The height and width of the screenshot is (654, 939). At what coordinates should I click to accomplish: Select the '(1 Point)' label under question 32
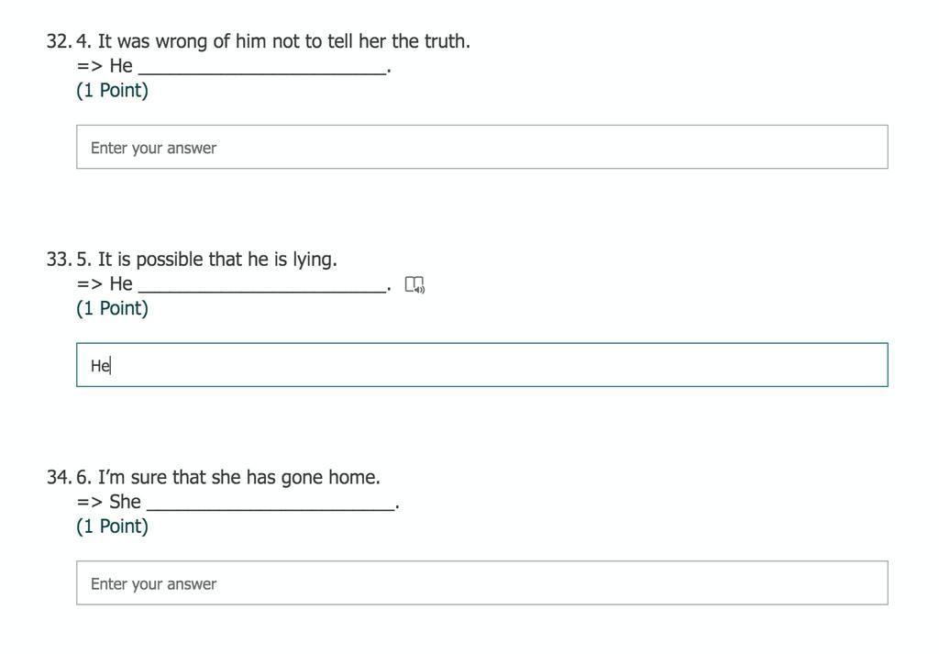112,91
